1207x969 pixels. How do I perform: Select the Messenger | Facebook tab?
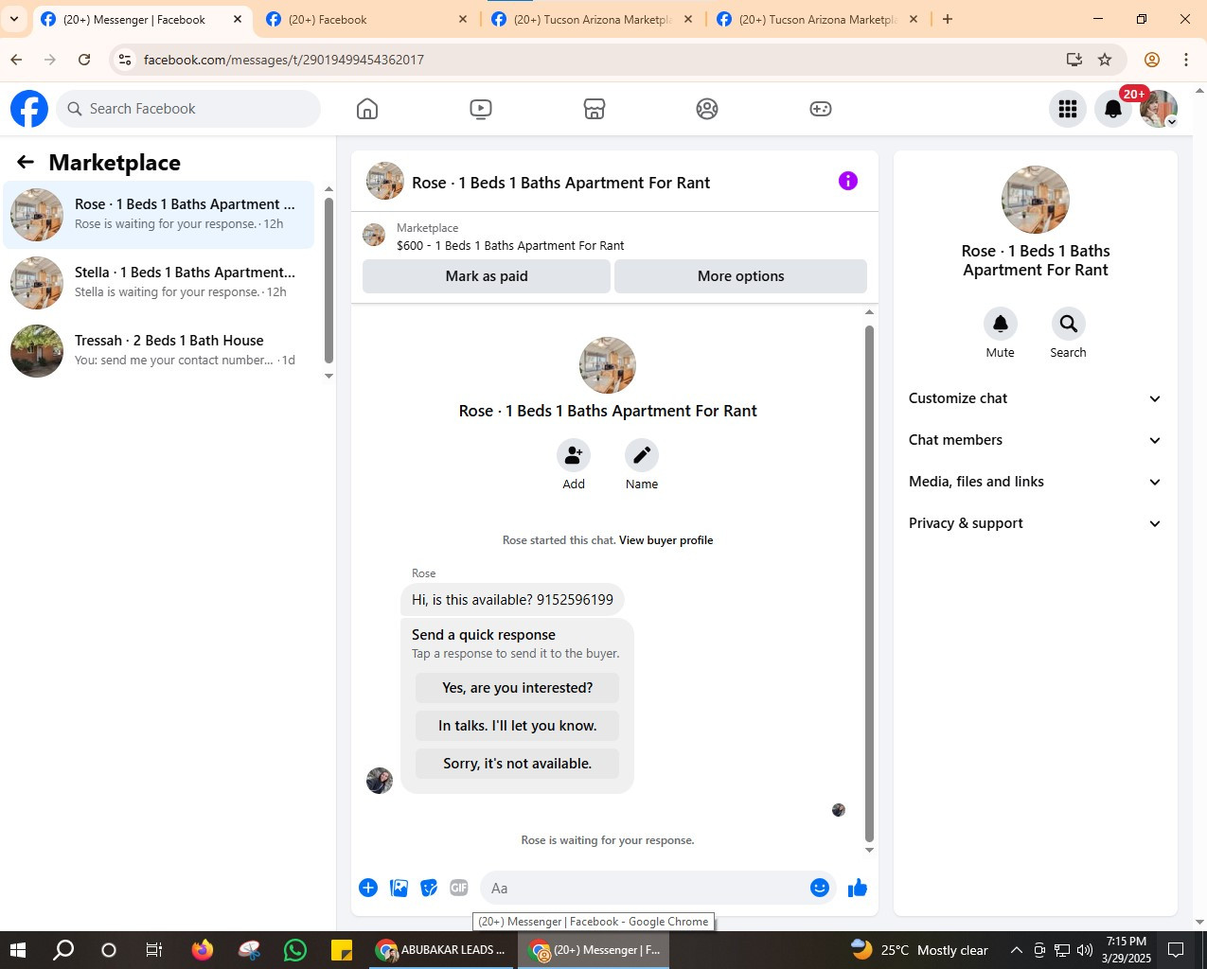point(142,19)
